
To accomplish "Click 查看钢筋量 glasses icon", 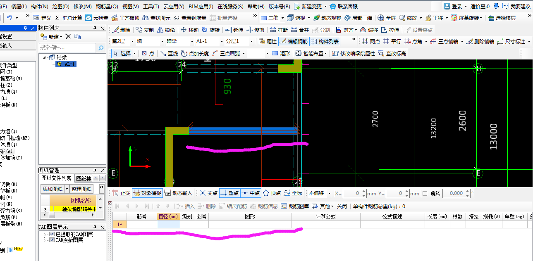I will 177,18.
